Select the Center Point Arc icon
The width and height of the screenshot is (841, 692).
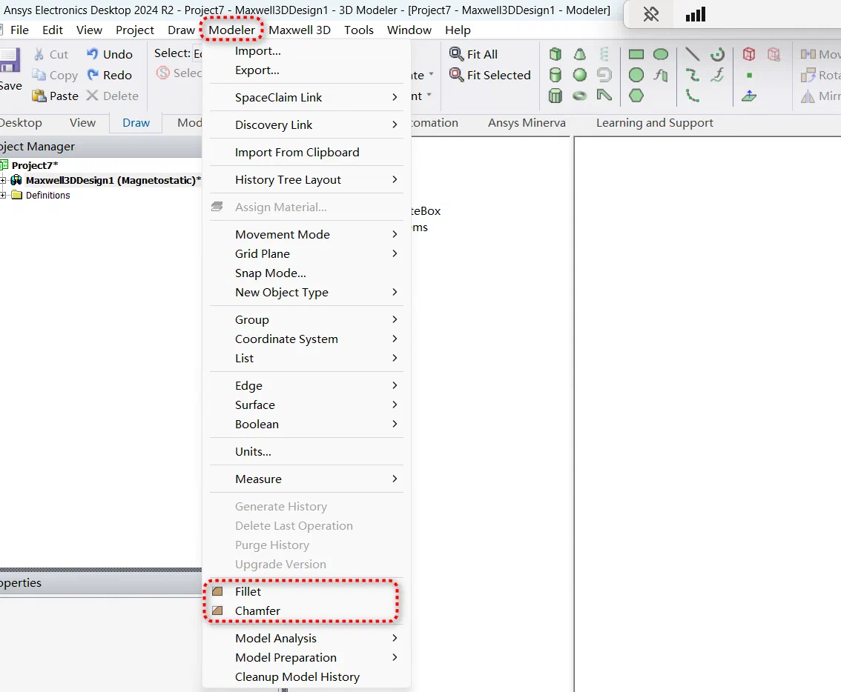tap(718, 54)
